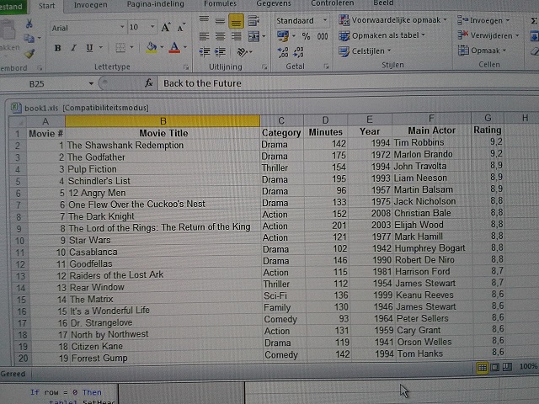Viewport: 539px width, 404px height.
Task: Center text horizontally
Action: [x=220, y=36]
